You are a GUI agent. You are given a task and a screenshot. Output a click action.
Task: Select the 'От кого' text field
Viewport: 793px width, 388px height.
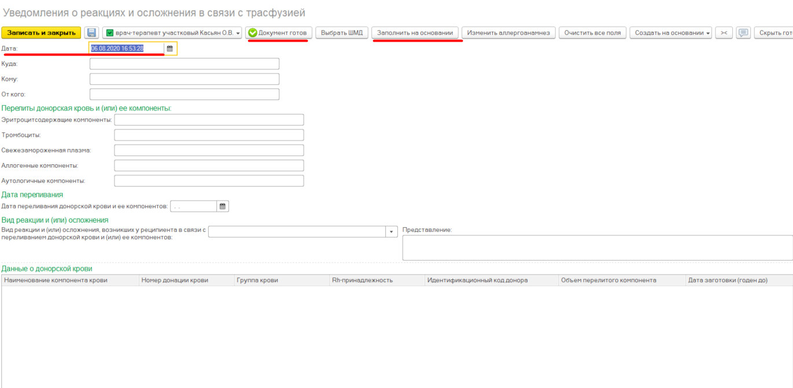184,94
